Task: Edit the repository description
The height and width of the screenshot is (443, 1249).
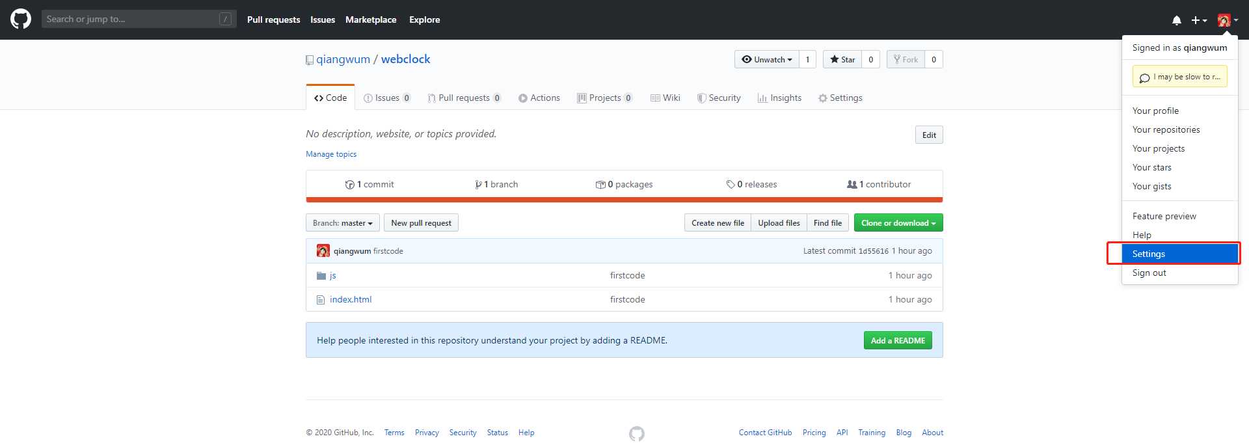Action: 929,135
